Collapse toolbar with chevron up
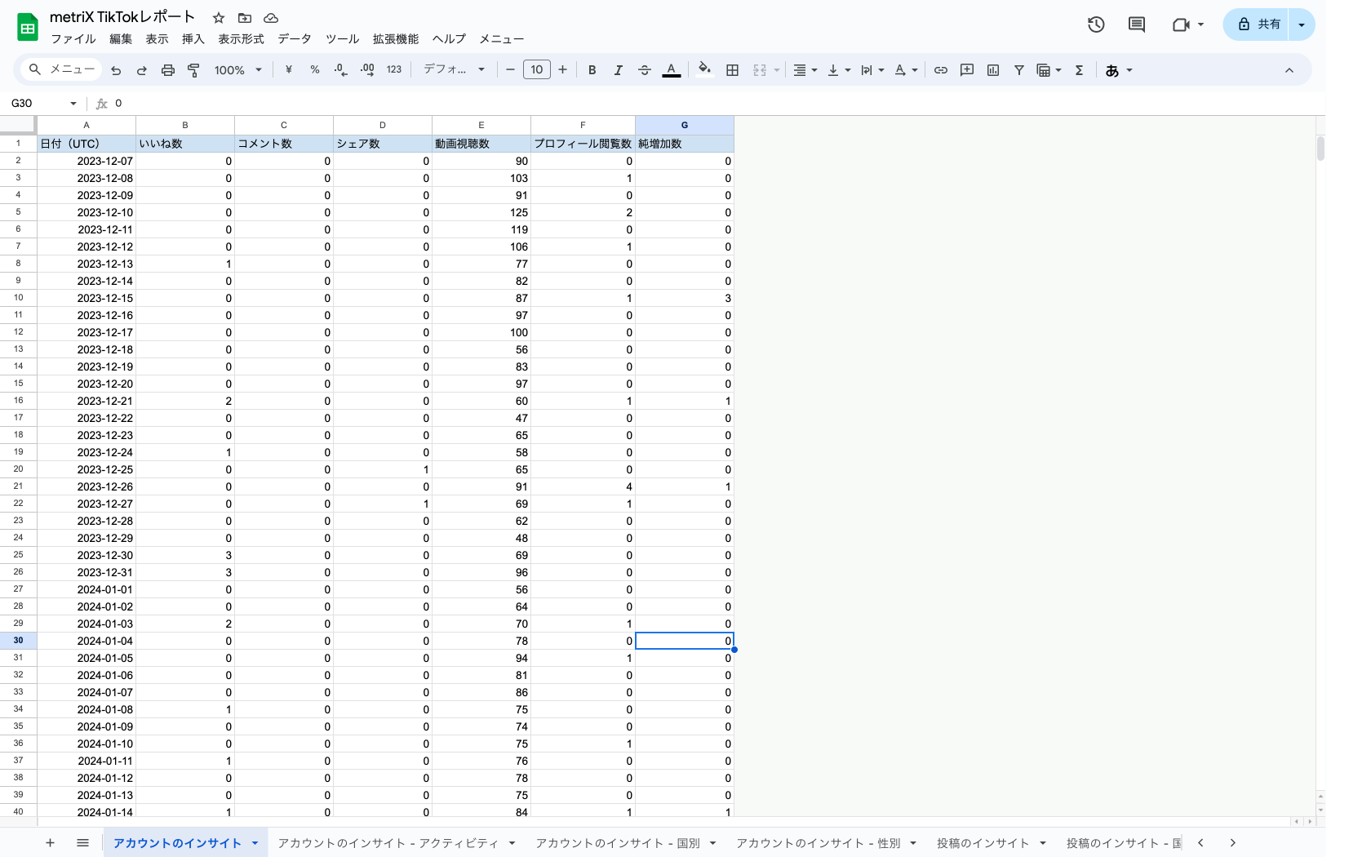 coord(1289,70)
